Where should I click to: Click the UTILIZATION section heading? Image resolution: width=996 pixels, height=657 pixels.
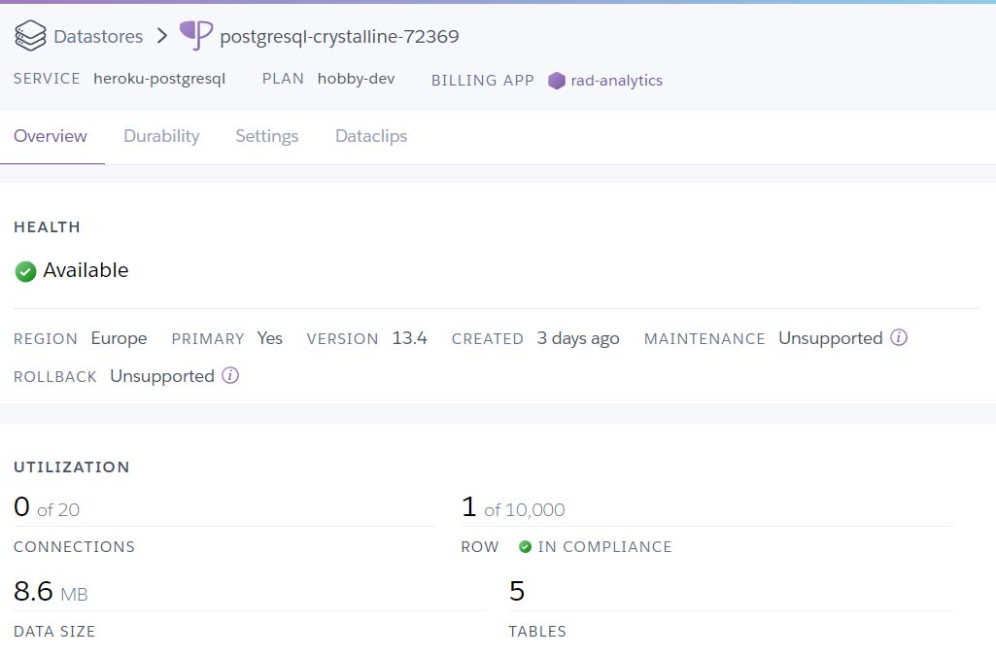tap(72, 467)
